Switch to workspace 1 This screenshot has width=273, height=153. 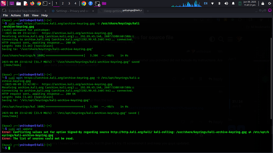(x=56, y=3)
